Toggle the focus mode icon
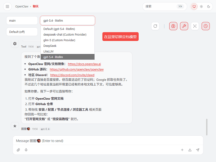The width and height of the screenshot is (216, 162). [195, 26]
